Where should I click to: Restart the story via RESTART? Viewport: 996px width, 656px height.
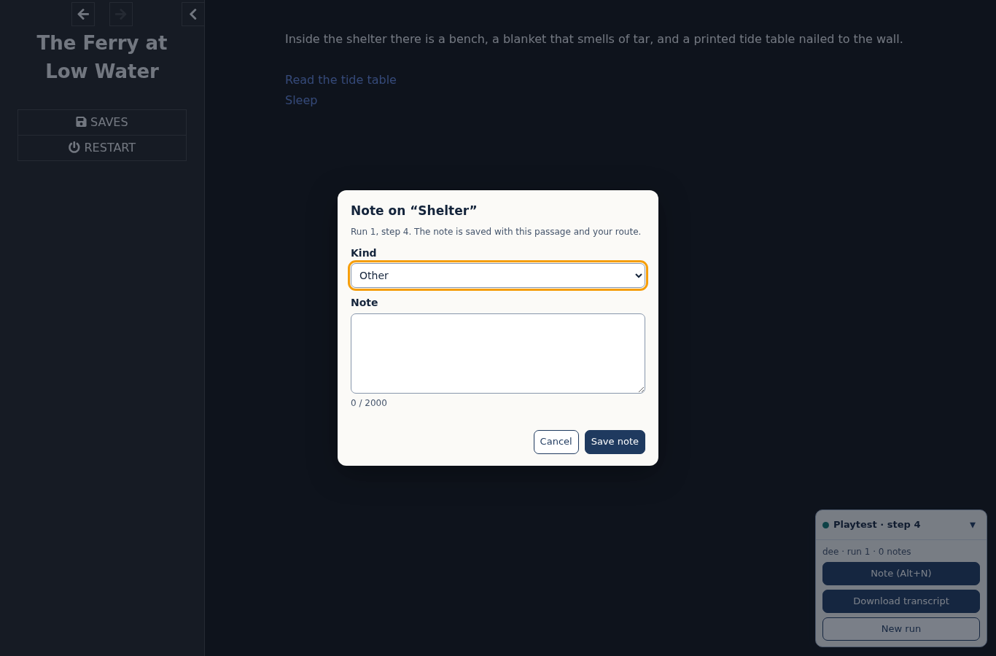point(102,148)
